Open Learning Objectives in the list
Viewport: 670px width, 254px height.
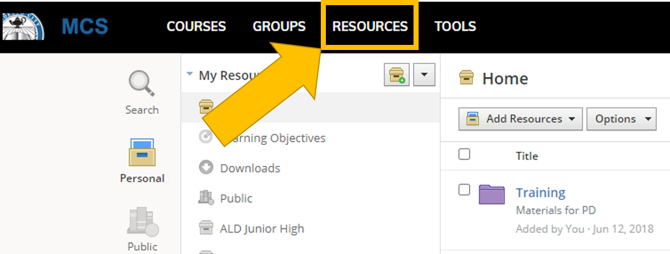tap(272, 138)
